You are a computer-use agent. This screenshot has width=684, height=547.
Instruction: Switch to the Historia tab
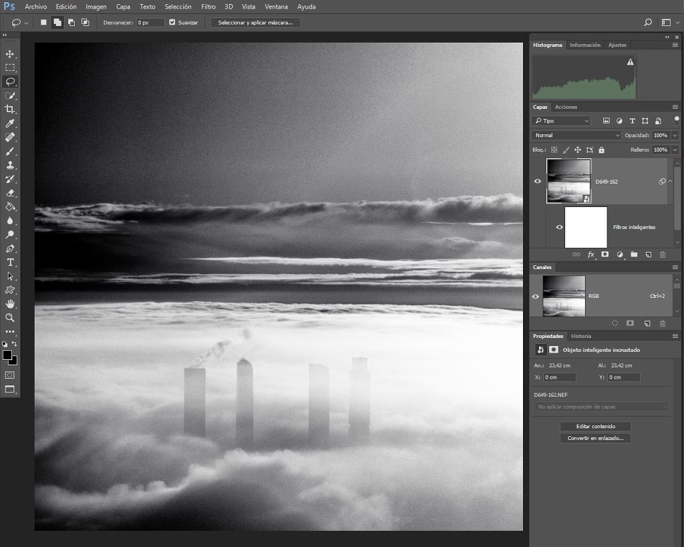tap(581, 336)
